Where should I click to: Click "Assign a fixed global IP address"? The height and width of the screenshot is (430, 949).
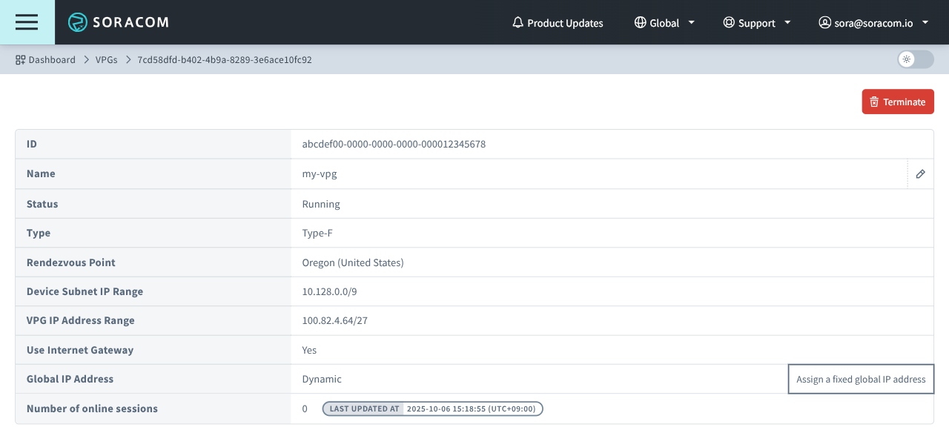tap(861, 379)
